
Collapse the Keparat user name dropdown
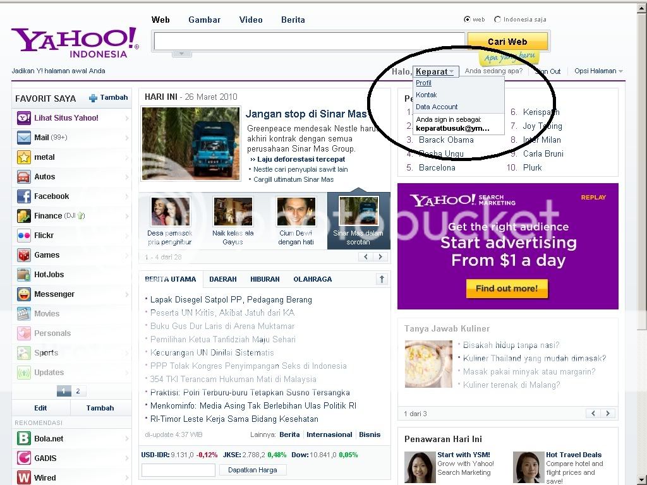[435, 72]
